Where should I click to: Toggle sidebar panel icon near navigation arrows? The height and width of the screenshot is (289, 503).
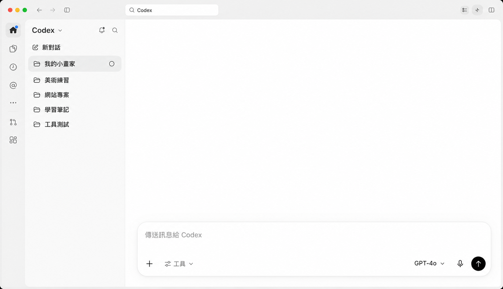tap(67, 10)
